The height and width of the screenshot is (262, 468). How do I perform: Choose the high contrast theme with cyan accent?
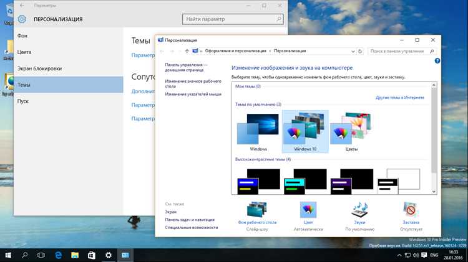click(x=305, y=182)
